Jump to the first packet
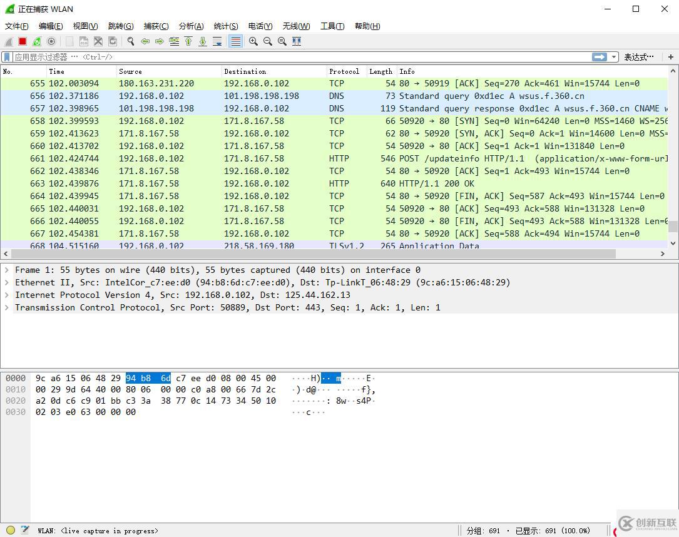The width and height of the screenshot is (679, 537). coord(188,41)
